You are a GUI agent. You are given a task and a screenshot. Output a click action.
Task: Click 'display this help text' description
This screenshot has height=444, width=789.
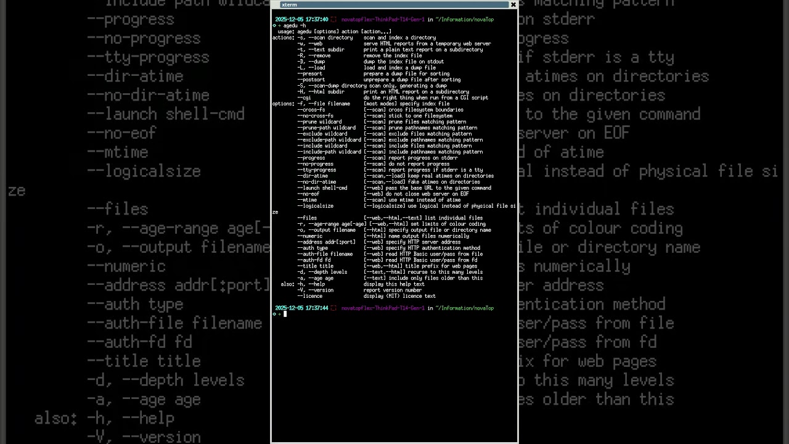394,284
